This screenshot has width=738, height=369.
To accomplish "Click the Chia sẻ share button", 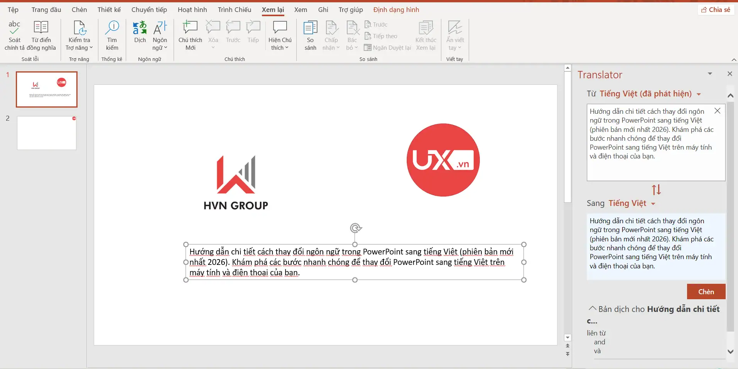I will pyautogui.click(x=716, y=10).
